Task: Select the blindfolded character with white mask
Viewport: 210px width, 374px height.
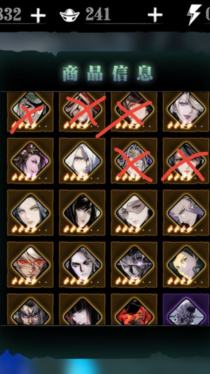Action: coord(134,213)
